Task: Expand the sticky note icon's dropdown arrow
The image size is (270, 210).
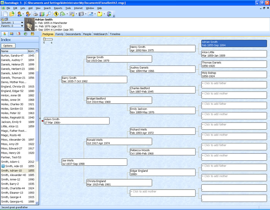Action: tap(104, 14)
